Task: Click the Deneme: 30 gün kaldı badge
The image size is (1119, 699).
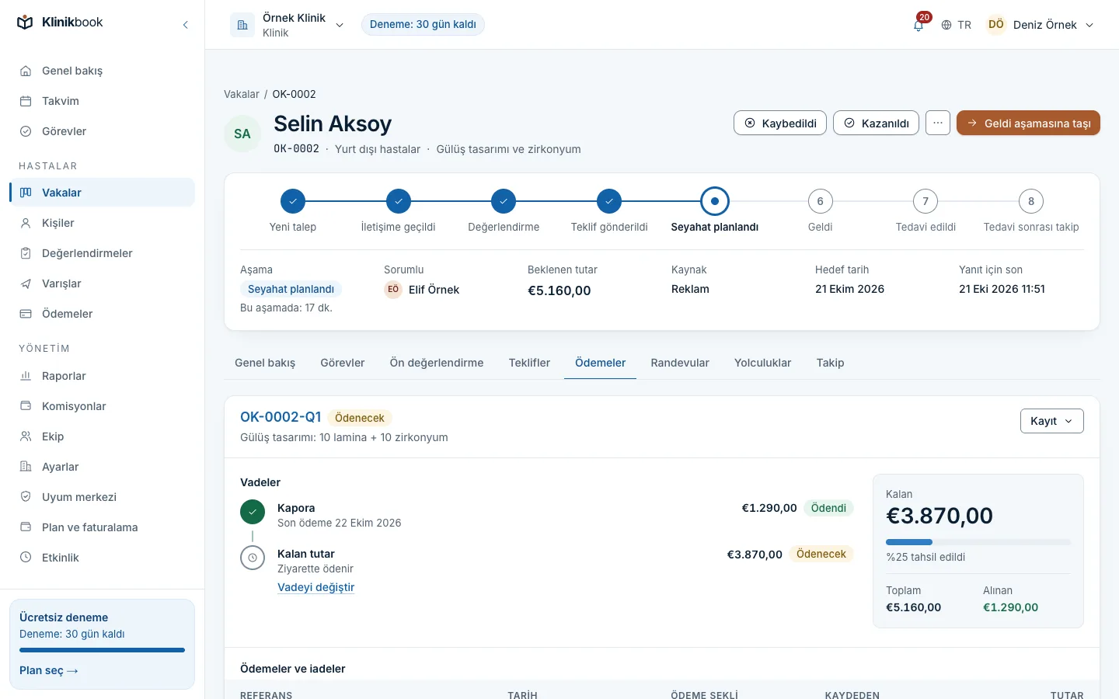Action: click(x=423, y=25)
